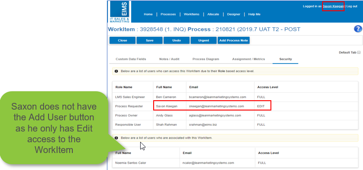Click Add Process Note button
The width and height of the screenshot is (363, 170).
tap(234, 40)
